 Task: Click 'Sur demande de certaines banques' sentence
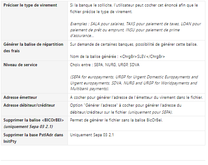134,44
